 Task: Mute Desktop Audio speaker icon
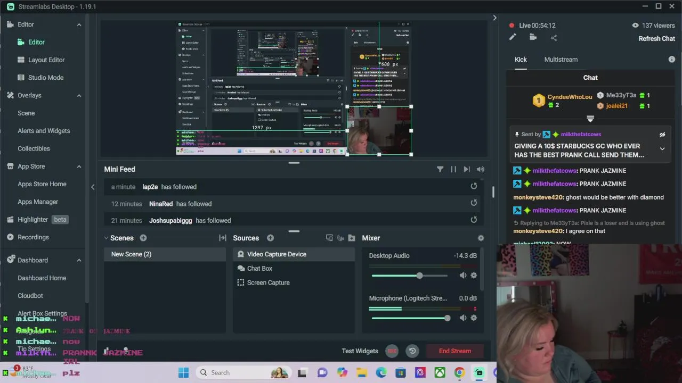click(x=463, y=275)
